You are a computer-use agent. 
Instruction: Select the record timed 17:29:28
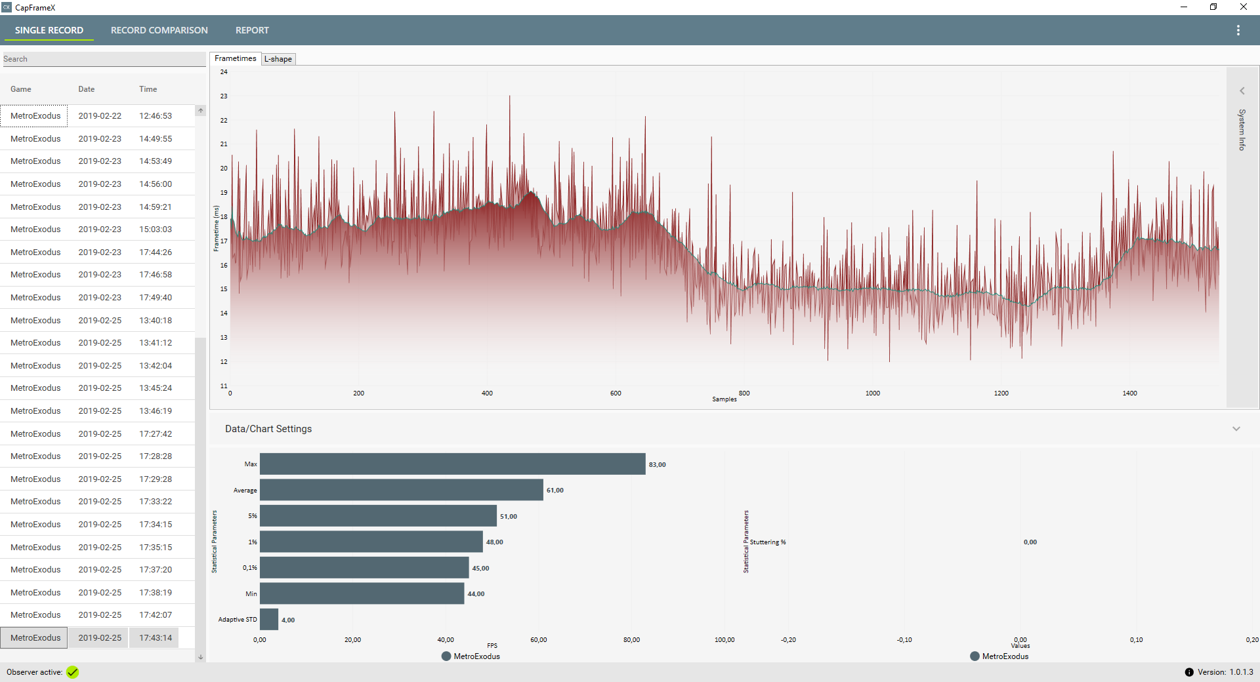pyautogui.click(x=98, y=479)
